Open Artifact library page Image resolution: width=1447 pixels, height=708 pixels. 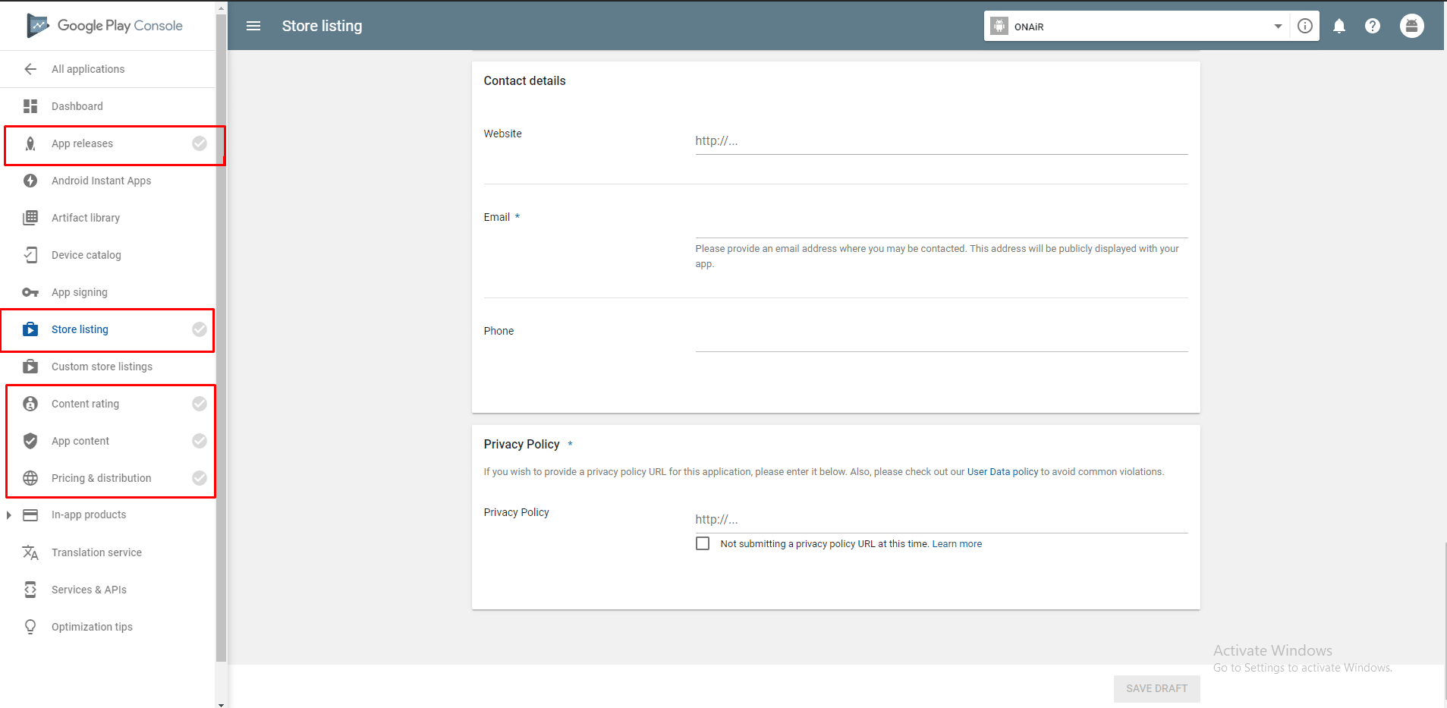click(86, 218)
